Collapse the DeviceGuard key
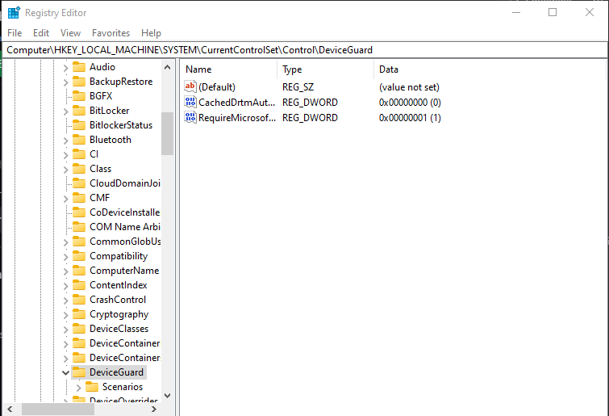The width and height of the screenshot is (609, 416). [65, 373]
